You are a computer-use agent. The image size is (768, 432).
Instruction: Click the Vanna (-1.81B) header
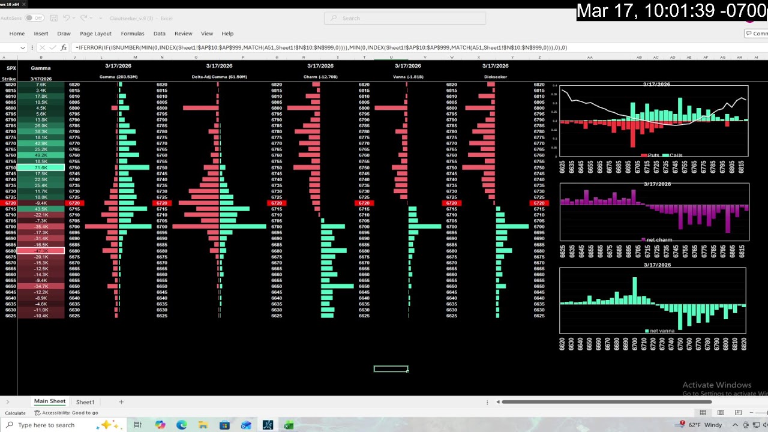coord(408,77)
